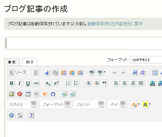Pick background color yellow A icon

145,105
